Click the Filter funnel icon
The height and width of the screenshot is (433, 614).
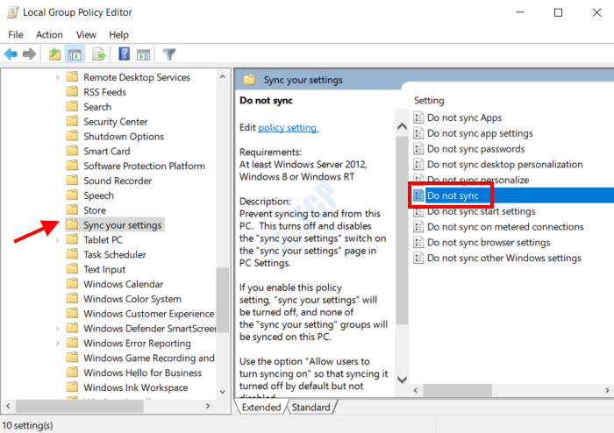pyautogui.click(x=169, y=54)
